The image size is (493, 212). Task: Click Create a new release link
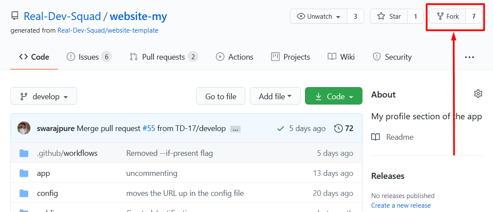[401, 205]
